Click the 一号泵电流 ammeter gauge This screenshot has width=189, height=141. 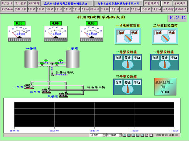[19, 33]
